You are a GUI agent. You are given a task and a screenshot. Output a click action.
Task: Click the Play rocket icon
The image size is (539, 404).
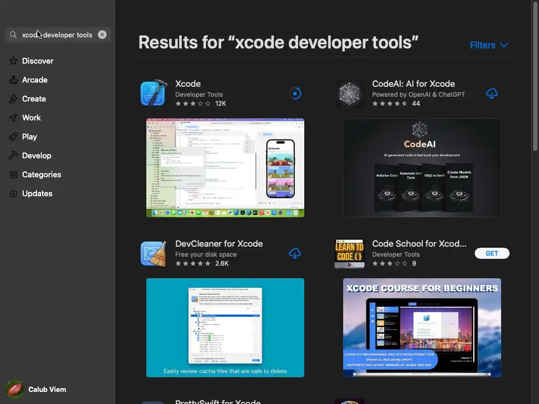pyautogui.click(x=13, y=137)
